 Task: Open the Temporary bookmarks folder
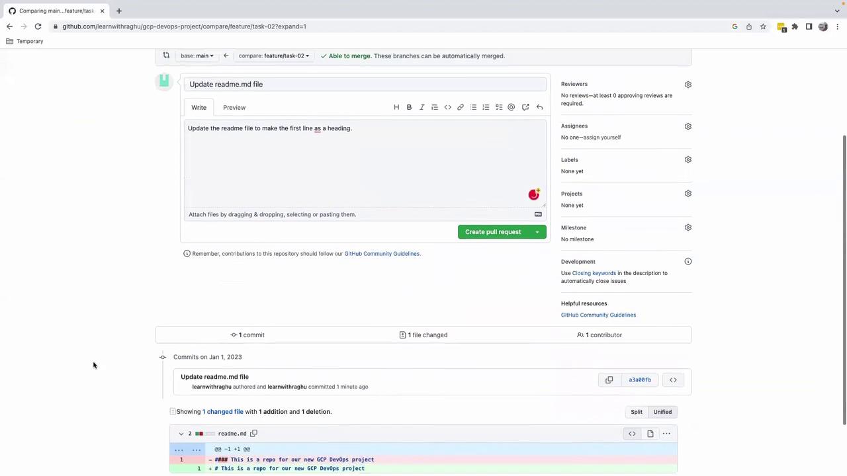point(25,41)
